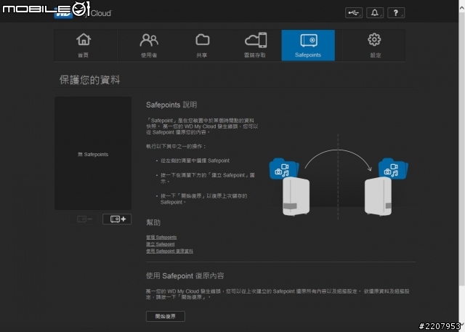Open the alerts bell icon
The height and width of the screenshot is (332, 465).
click(x=375, y=13)
